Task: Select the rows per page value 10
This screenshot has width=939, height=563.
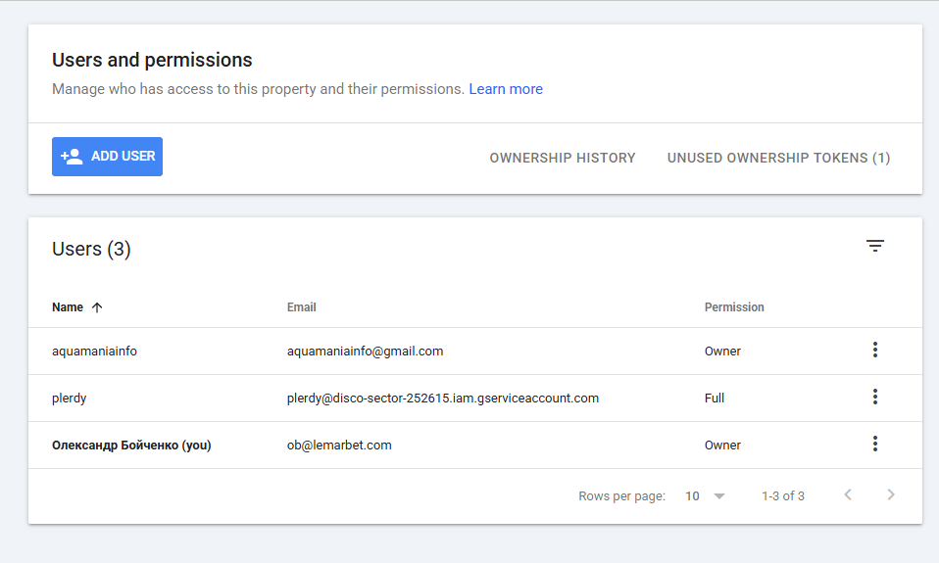Action: pos(692,496)
